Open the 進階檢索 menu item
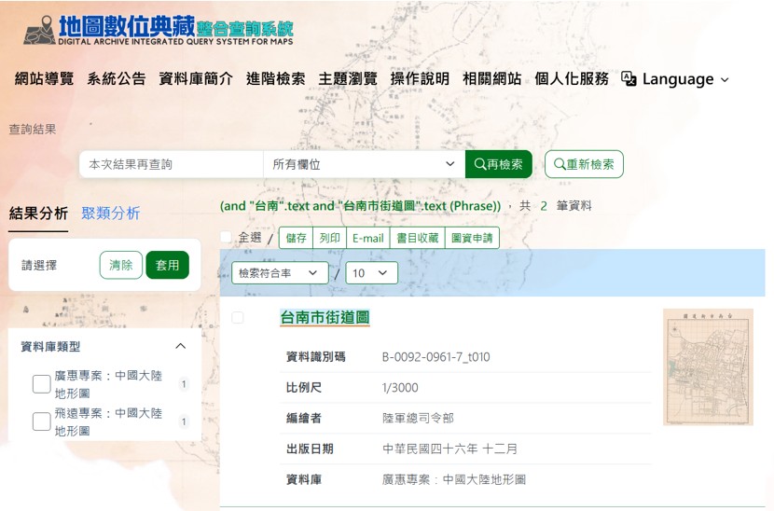774x511 pixels. click(275, 79)
